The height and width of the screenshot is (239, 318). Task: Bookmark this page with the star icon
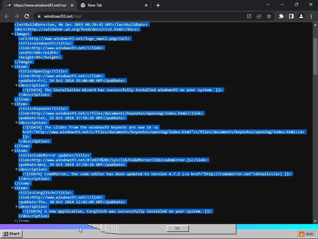click(x=269, y=16)
